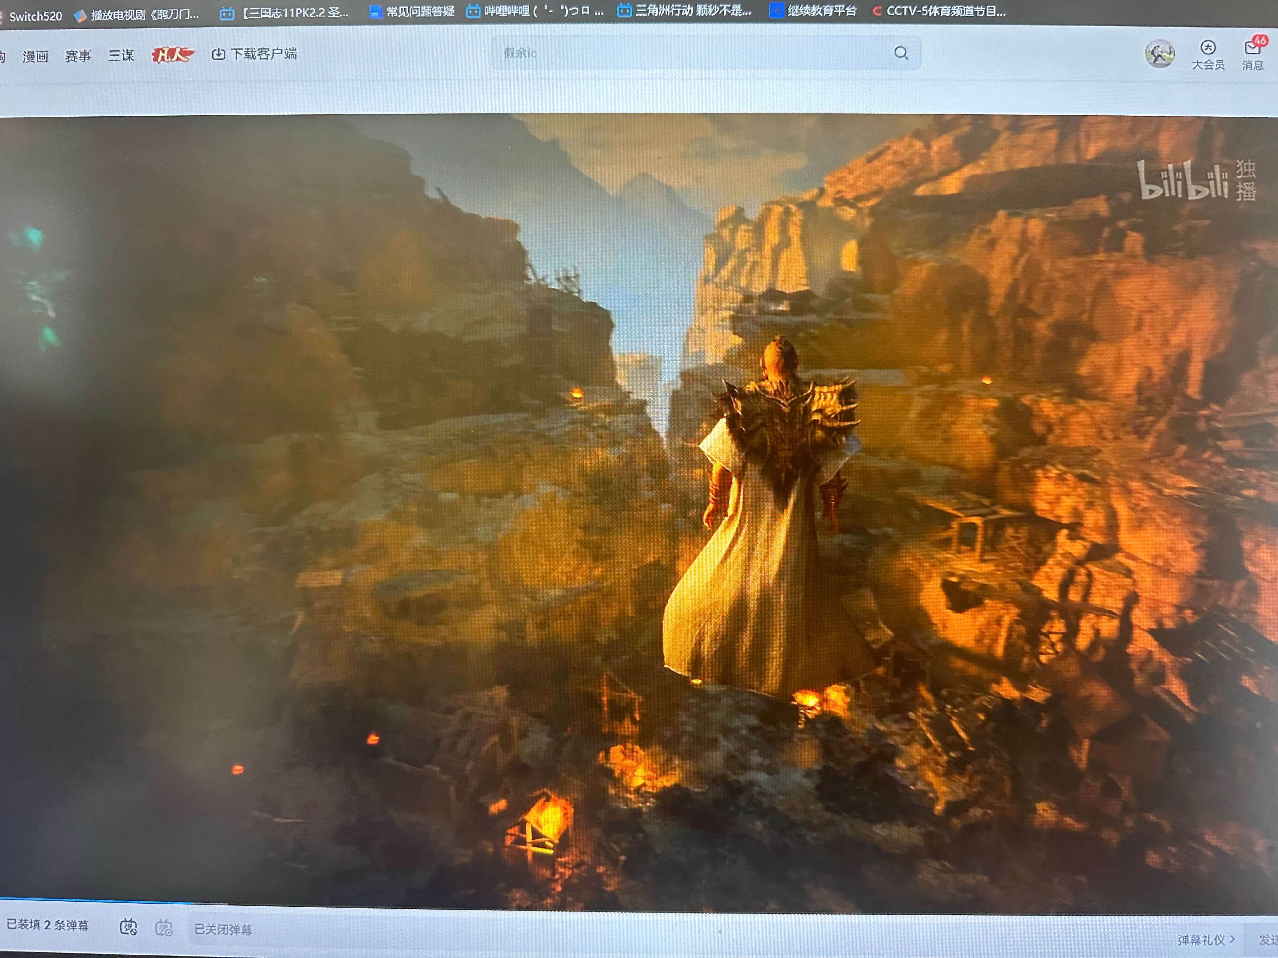Open the 哔哩哔哩 bookmark
This screenshot has height=958, width=1278.
534,11
